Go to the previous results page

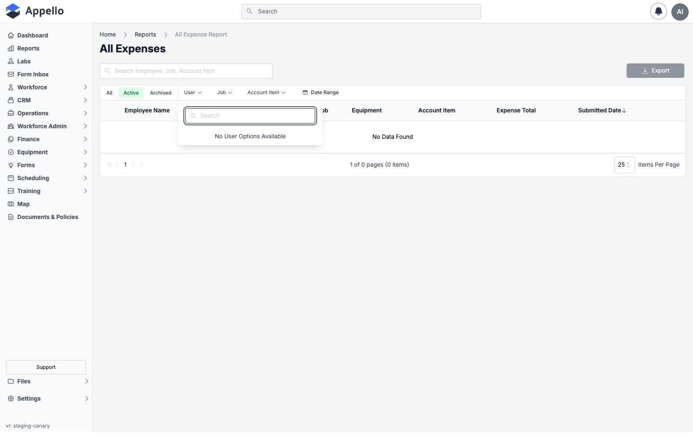pyautogui.click(x=117, y=165)
